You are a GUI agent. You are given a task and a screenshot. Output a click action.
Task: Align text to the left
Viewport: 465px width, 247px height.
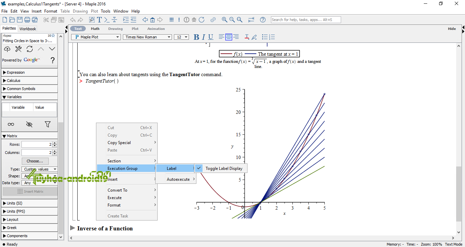pos(222,37)
